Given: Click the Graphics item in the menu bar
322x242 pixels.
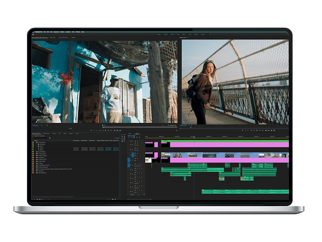Looking at the screenshot, I should 68,32.
